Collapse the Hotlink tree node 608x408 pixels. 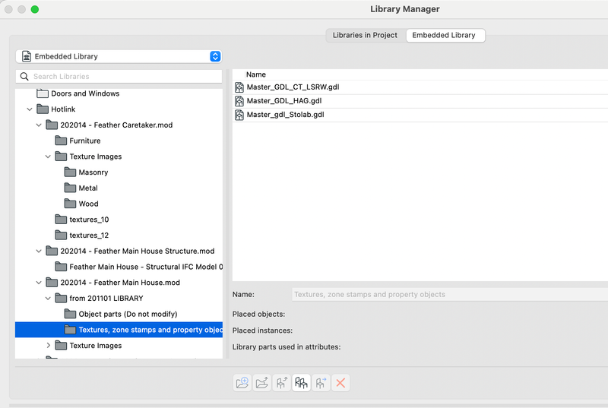point(30,109)
